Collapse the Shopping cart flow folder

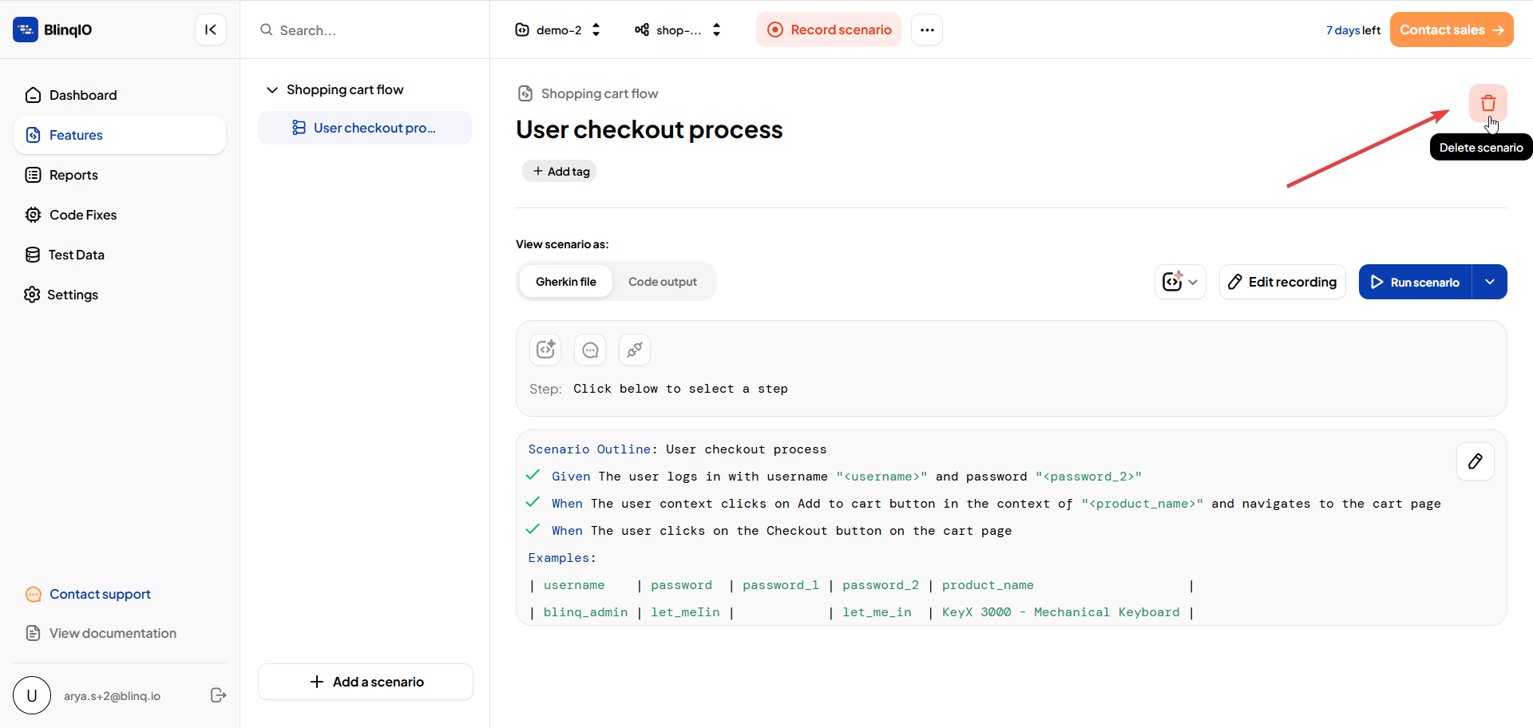tap(271, 89)
